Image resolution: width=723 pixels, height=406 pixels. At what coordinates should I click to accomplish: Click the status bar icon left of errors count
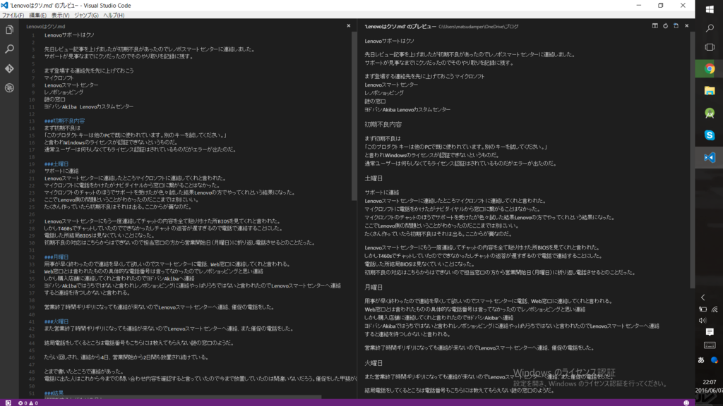[x=8, y=402]
